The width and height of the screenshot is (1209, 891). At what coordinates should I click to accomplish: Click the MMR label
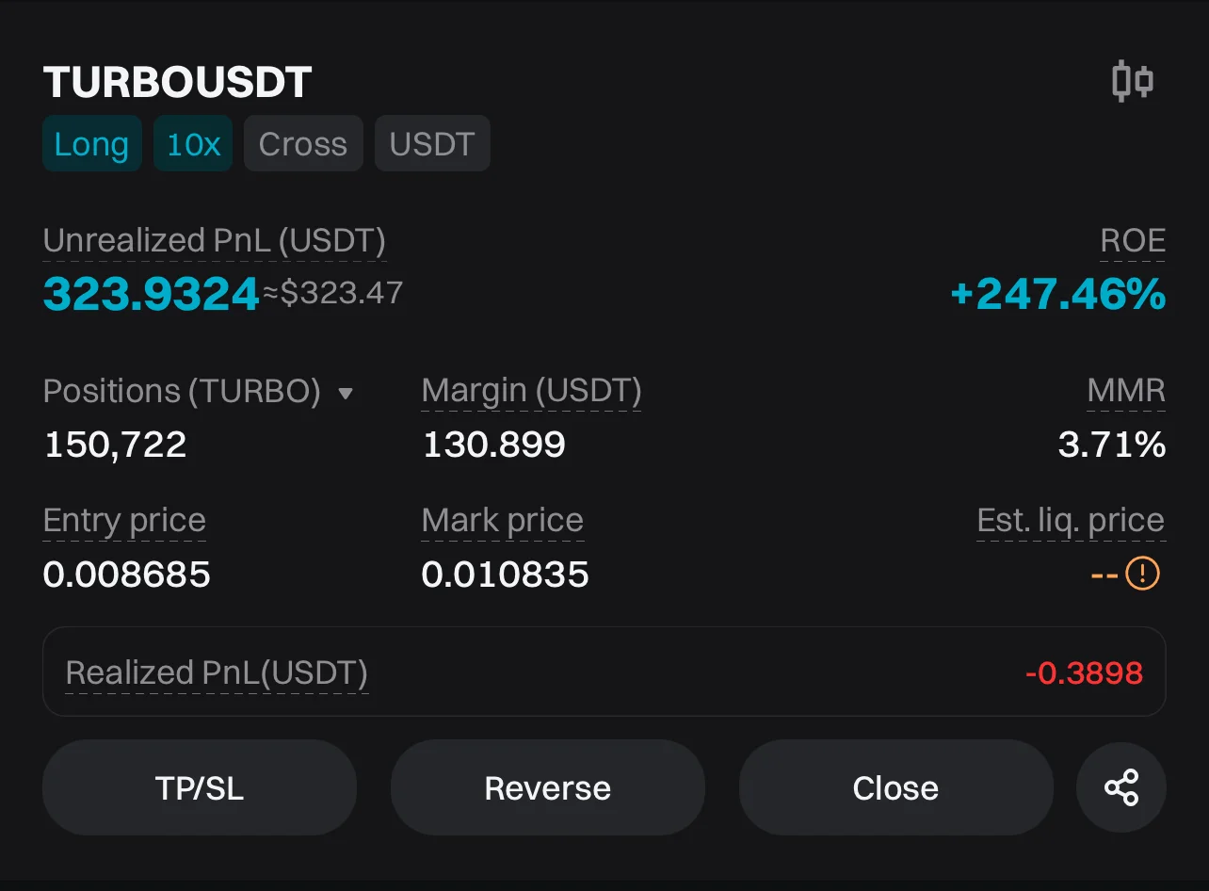click(x=1126, y=391)
